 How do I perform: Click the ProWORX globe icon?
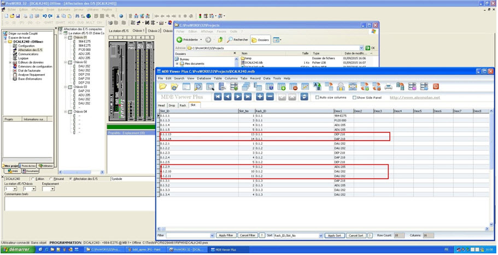(x=89, y=16)
